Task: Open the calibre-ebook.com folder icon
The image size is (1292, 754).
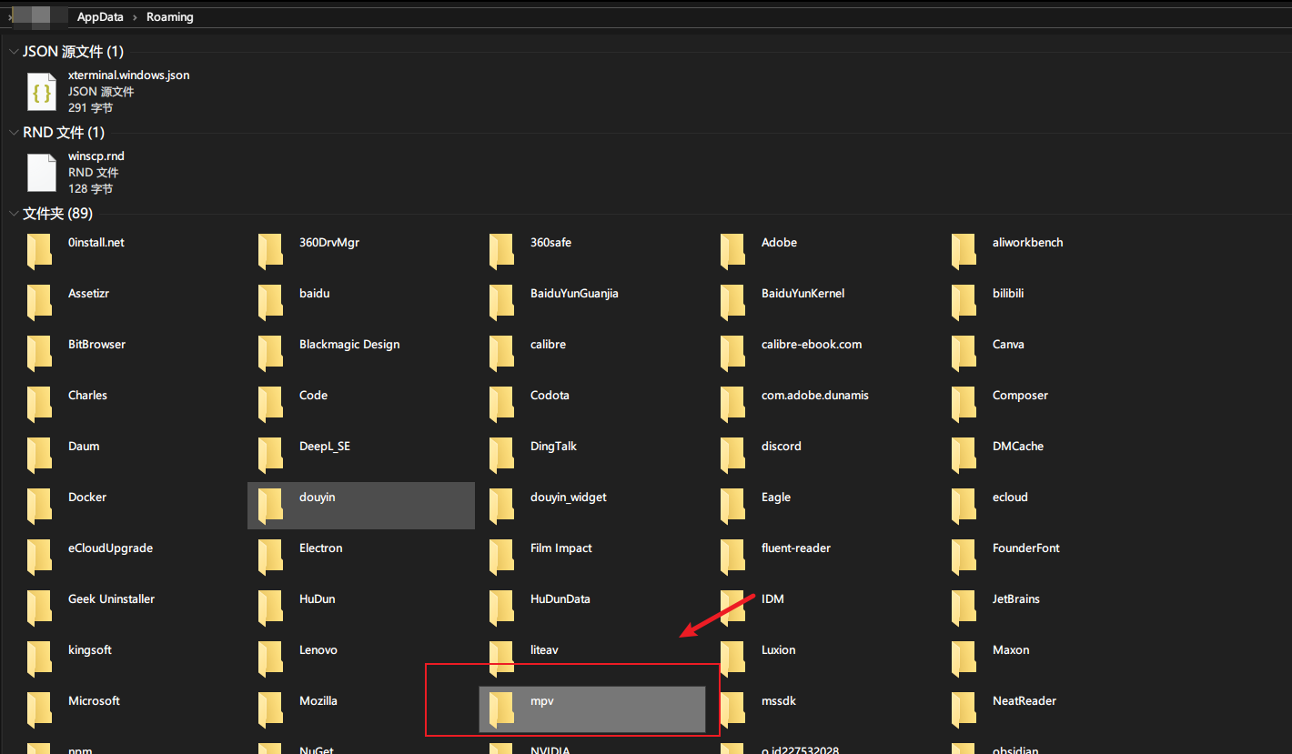Action: click(732, 354)
